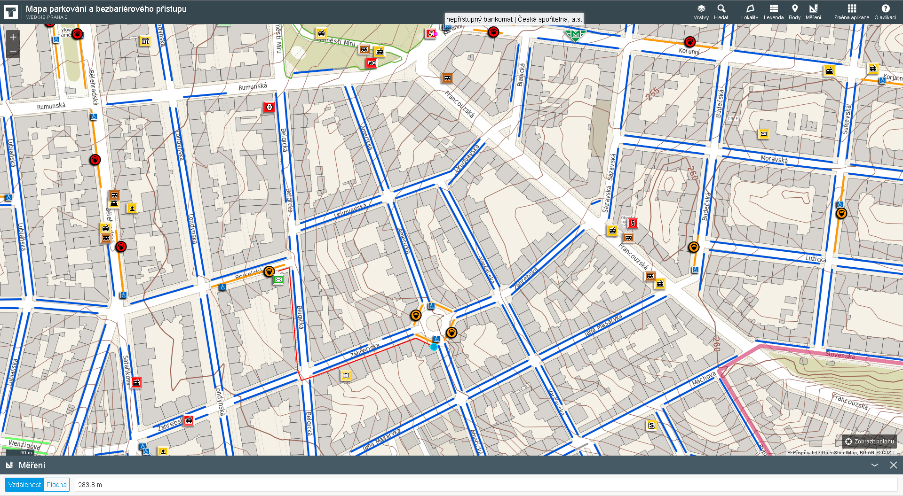Click the green mailbox icon on Bruselská

(x=279, y=280)
